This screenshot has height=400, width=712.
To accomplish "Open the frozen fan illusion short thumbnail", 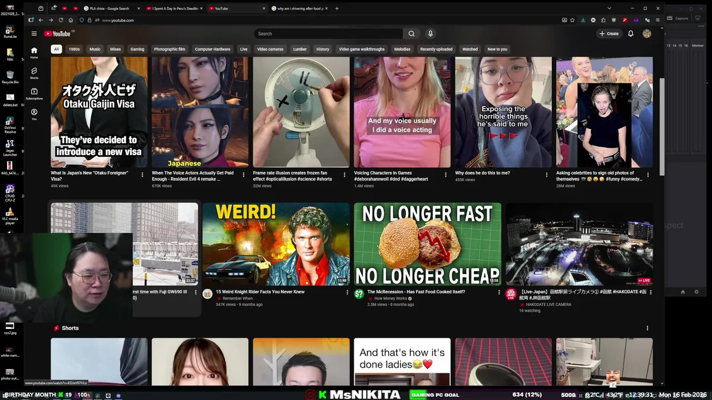I will pyautogui.click(x=301, y=112).
